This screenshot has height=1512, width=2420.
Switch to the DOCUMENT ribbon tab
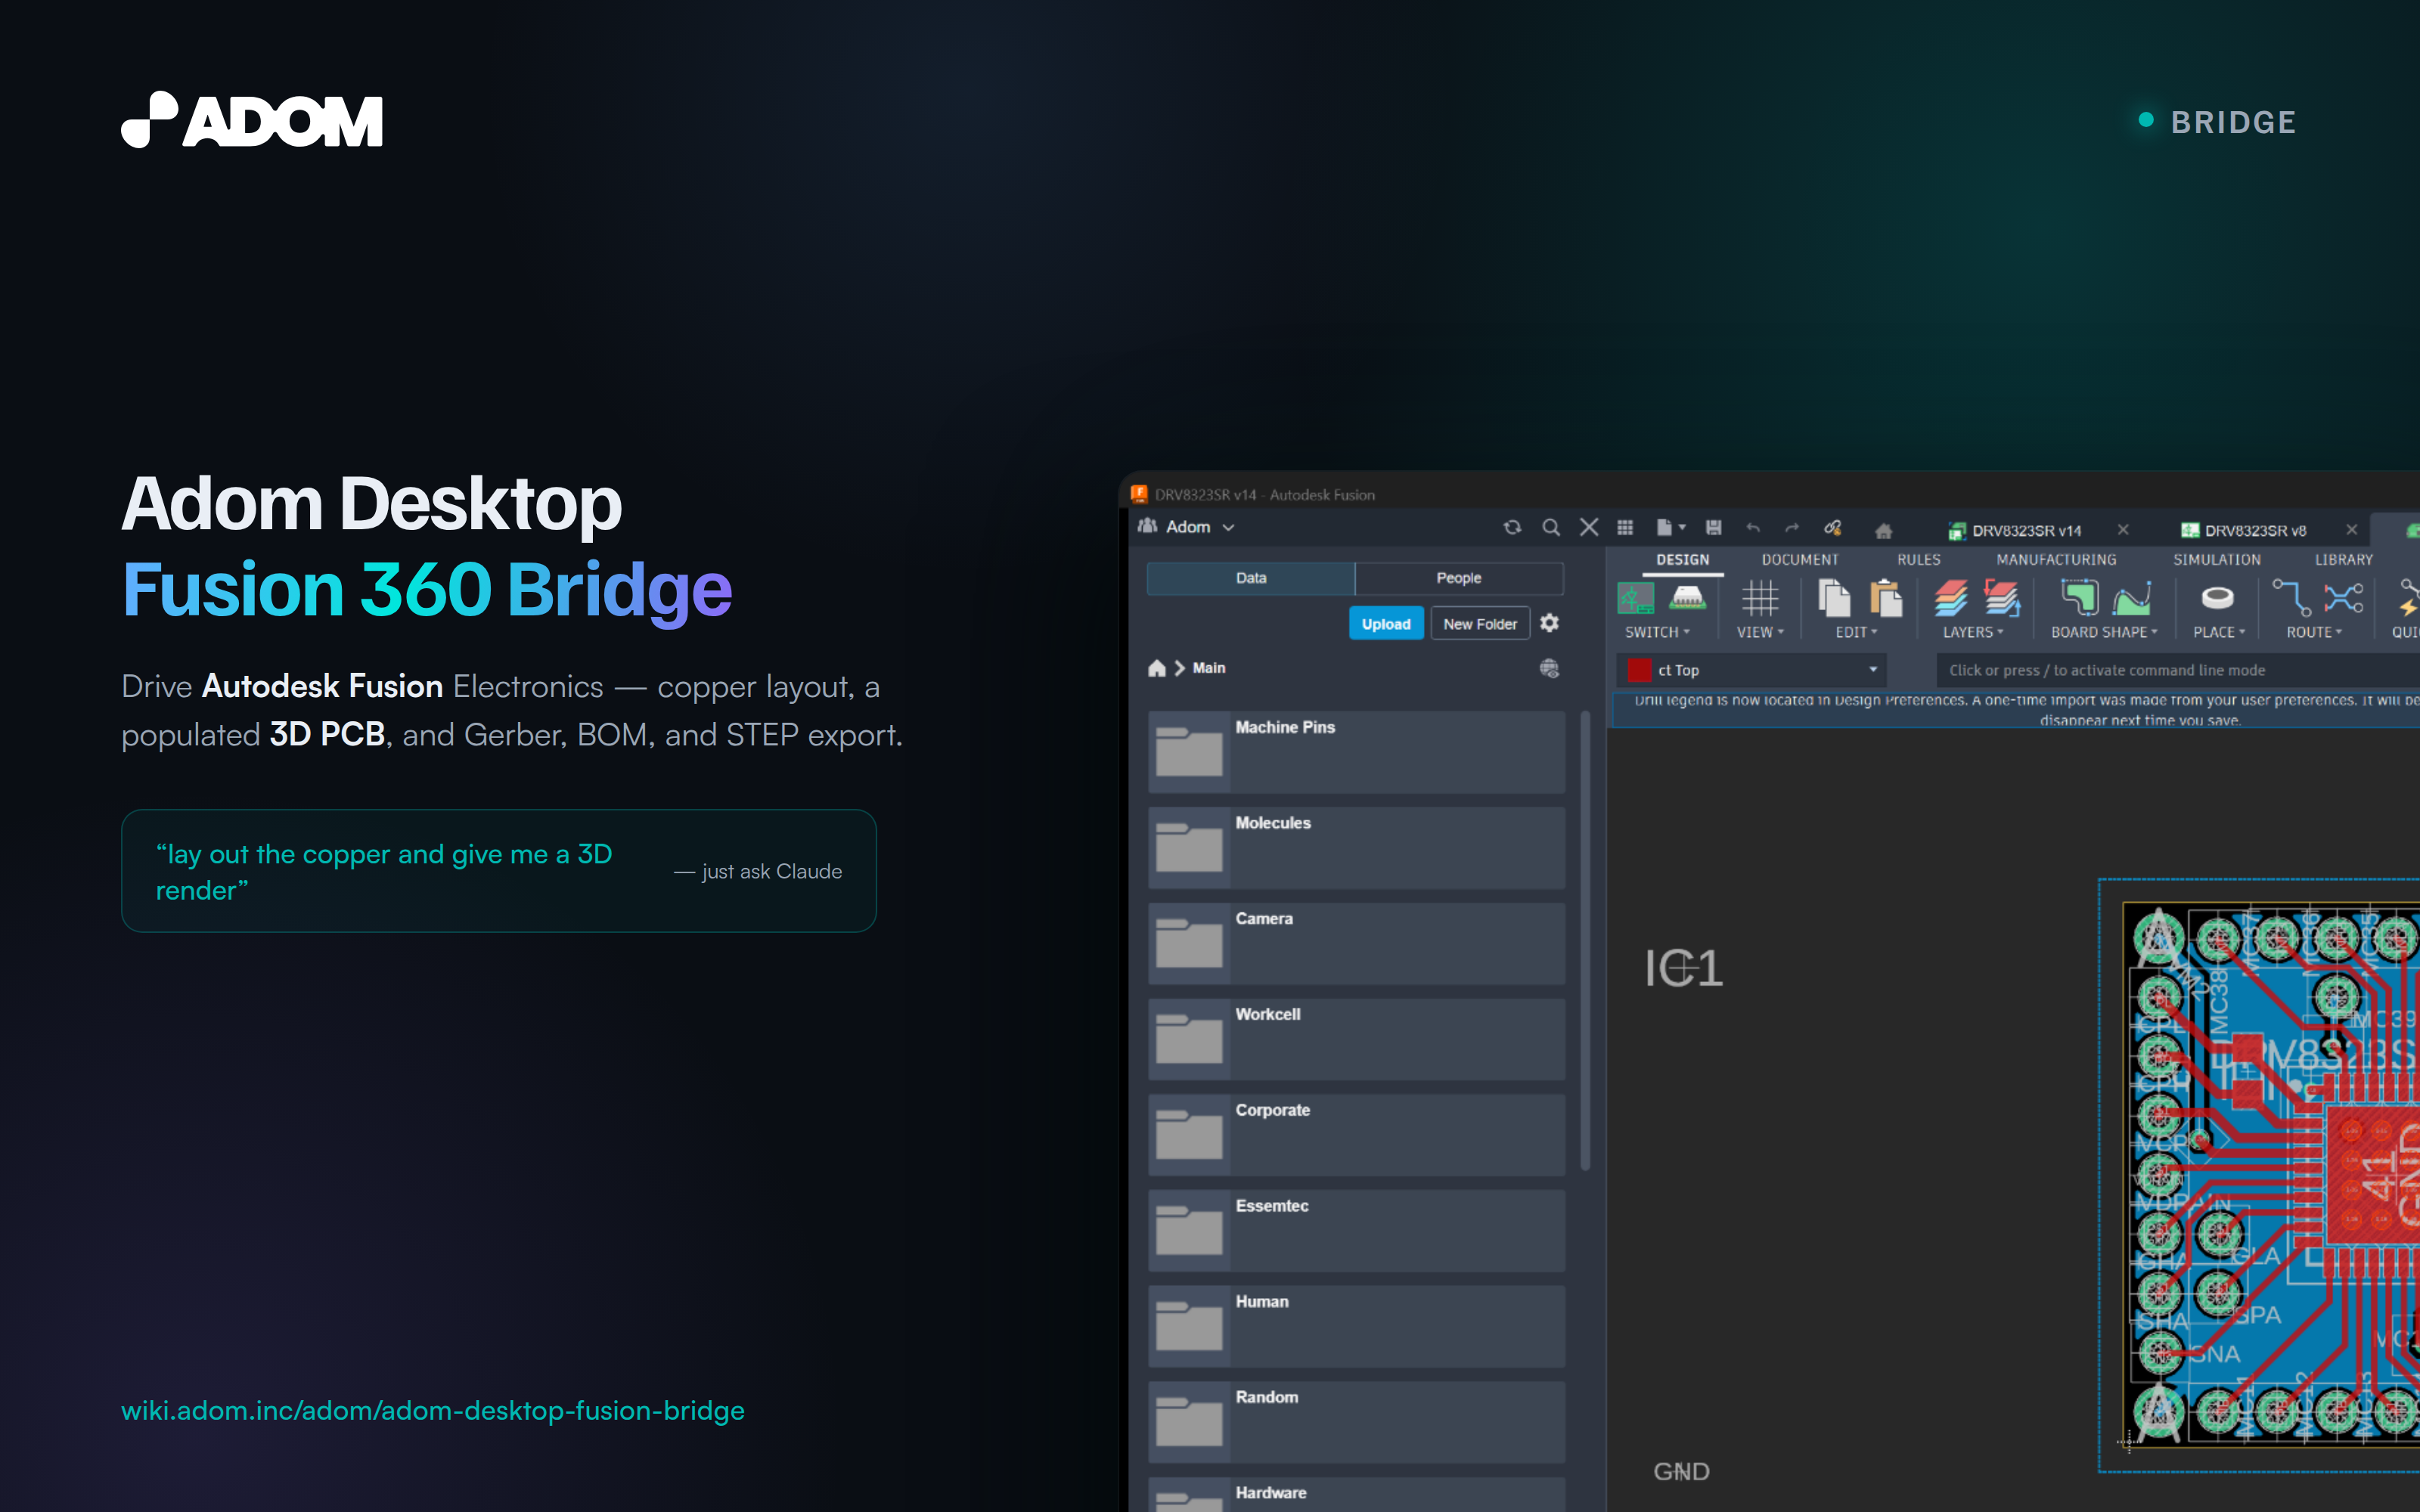click(x=1800, y=560)
